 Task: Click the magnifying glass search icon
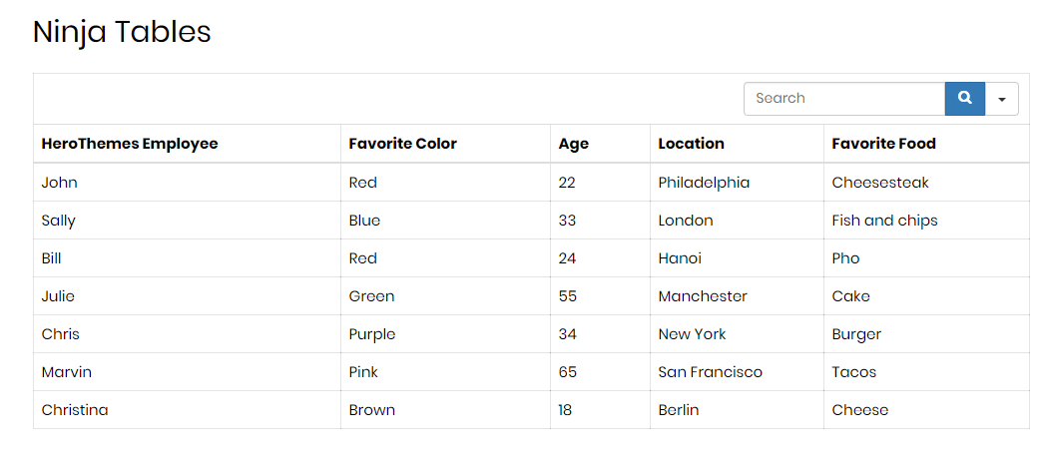click(964, 98)
